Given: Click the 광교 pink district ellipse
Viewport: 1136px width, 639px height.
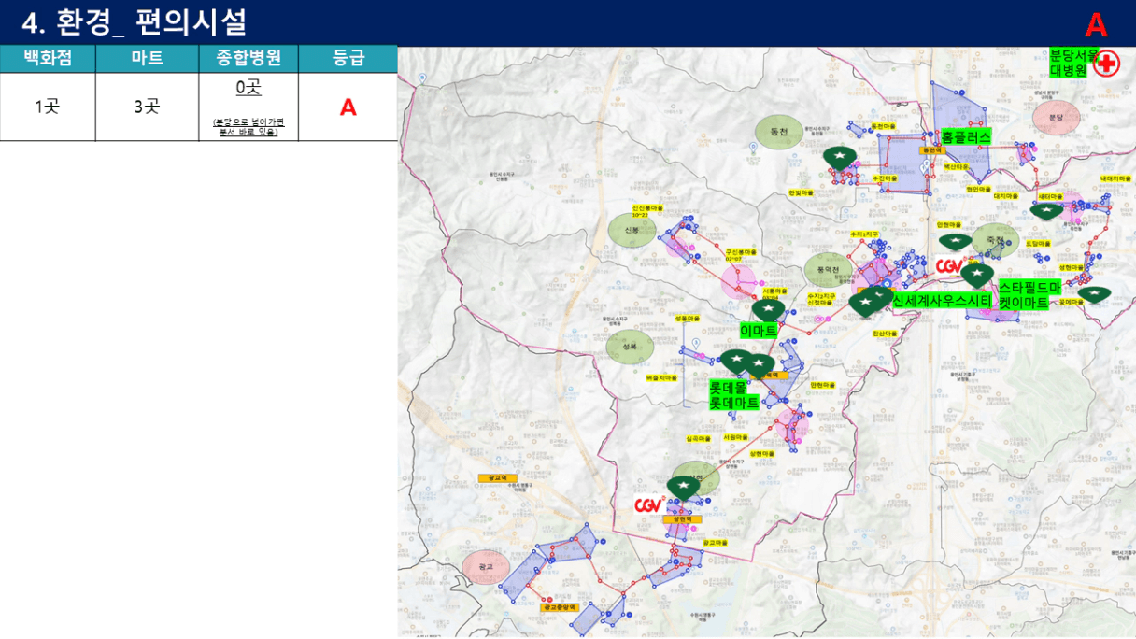Looking at the screenshot, I should pyautogui.click(x=486, y=567).
